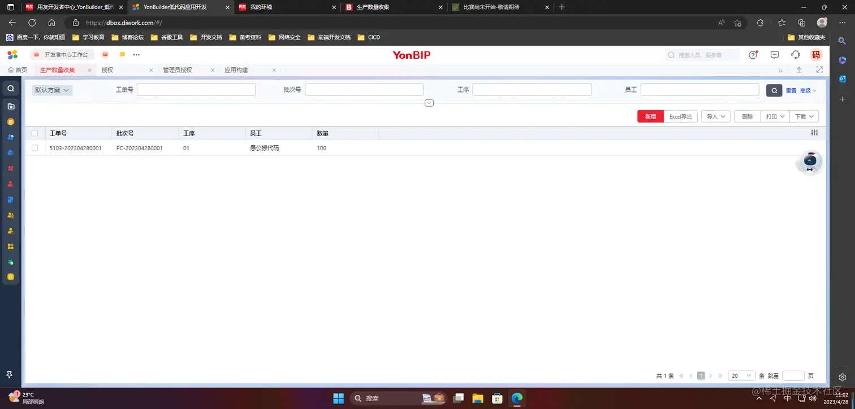The image size is (855, 409).
Task: Open the 应用构建 tab
Action: 236,69
